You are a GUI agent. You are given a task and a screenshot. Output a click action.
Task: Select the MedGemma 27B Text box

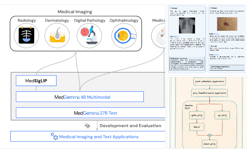[91, 113]
